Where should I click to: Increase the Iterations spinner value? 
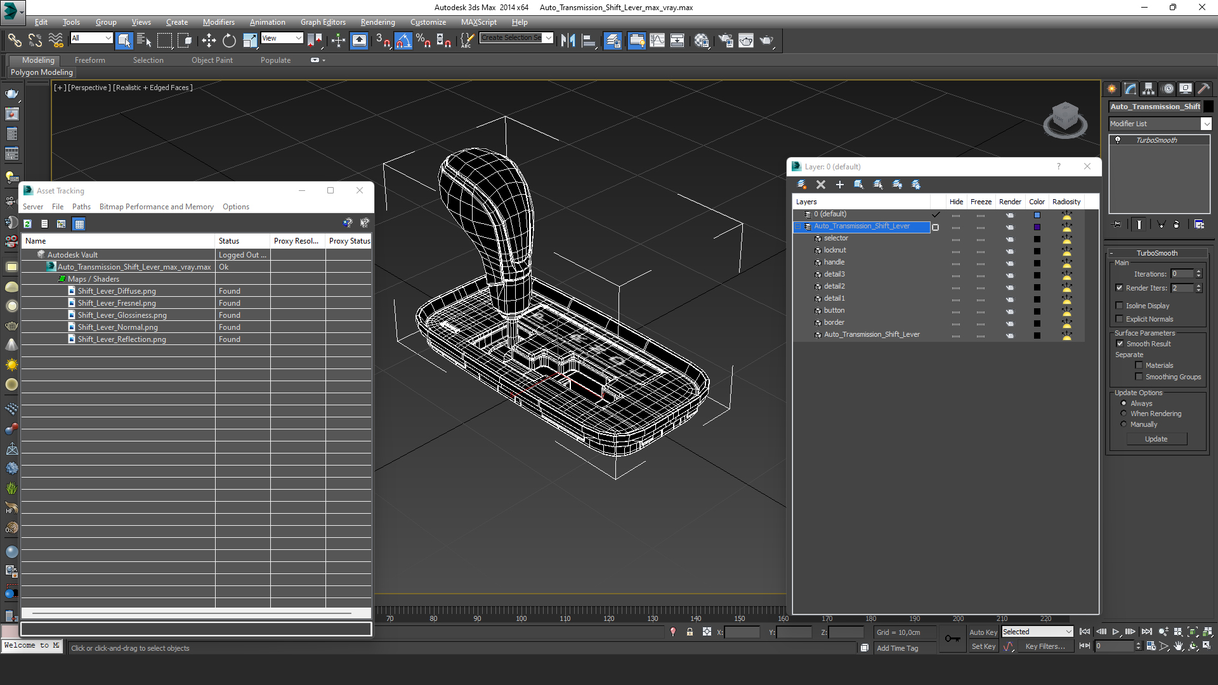(x=1198, y=271)
